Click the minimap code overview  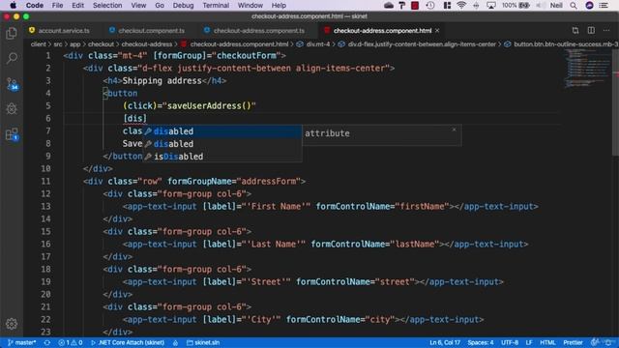(x=587, y=68)
